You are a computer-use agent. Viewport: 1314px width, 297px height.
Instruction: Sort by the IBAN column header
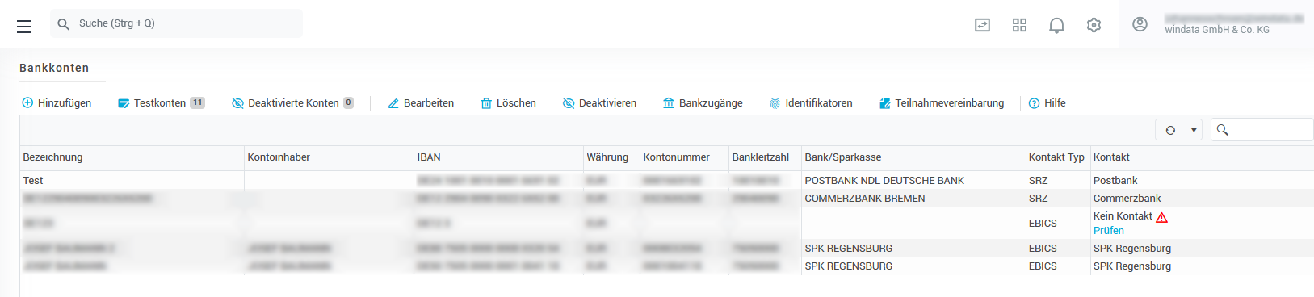pyautogui.click(x=429, y=157)
